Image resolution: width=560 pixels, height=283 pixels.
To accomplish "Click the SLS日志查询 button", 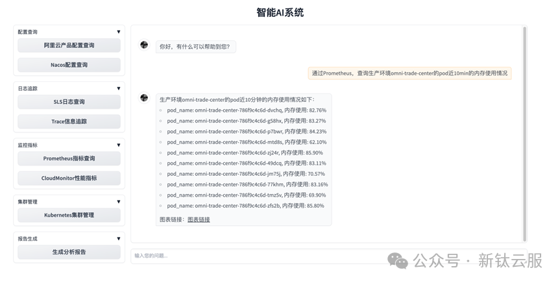I will click(x=69, y=102).
